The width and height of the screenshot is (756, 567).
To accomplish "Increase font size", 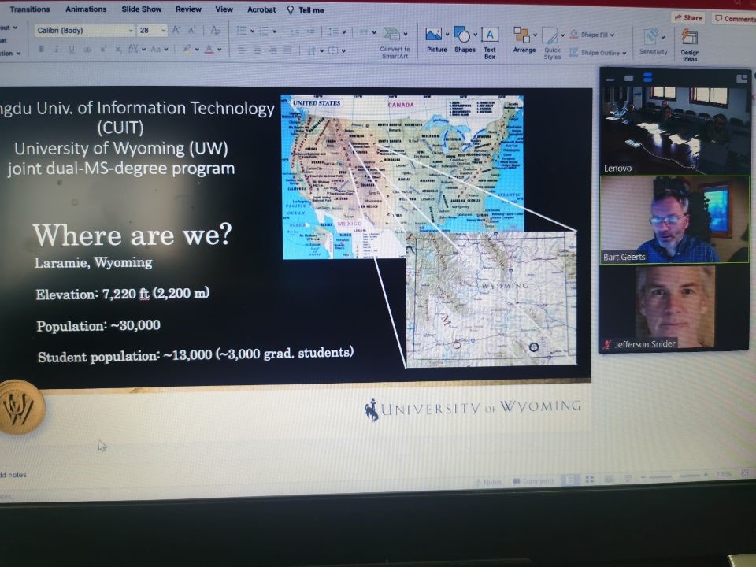I will [x=176, y=30].
